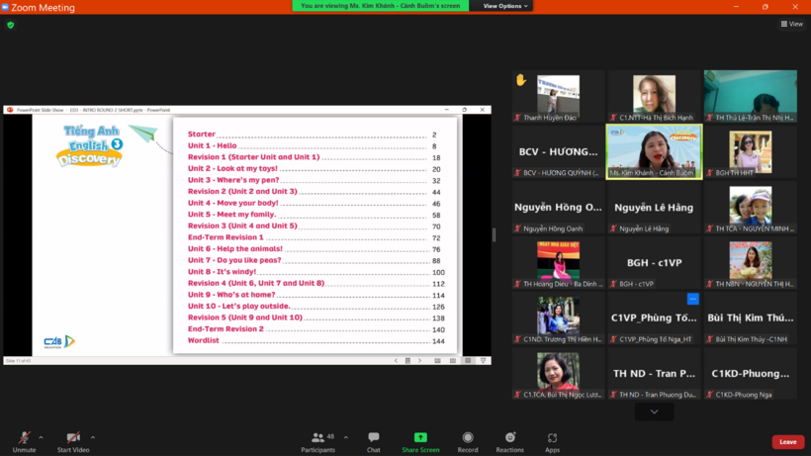Screen dimensions: 811x456
Task: Click the blue more-options button on participant tile
Action: [692, 299]
